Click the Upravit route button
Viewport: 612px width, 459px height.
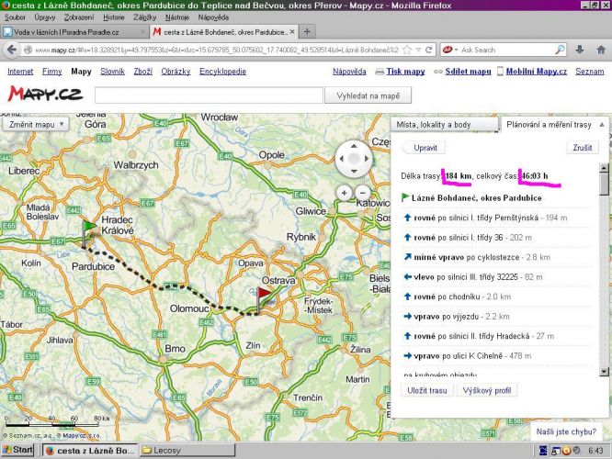pyautogui.click(x=425, y=148)
